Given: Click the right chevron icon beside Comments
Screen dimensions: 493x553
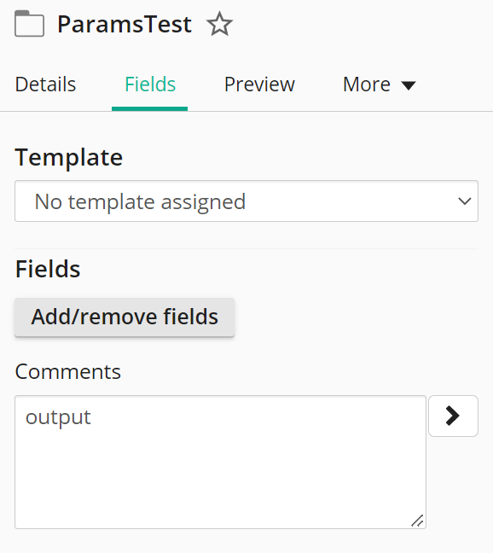Looking at the screenshot, I should tap(453, 416).
